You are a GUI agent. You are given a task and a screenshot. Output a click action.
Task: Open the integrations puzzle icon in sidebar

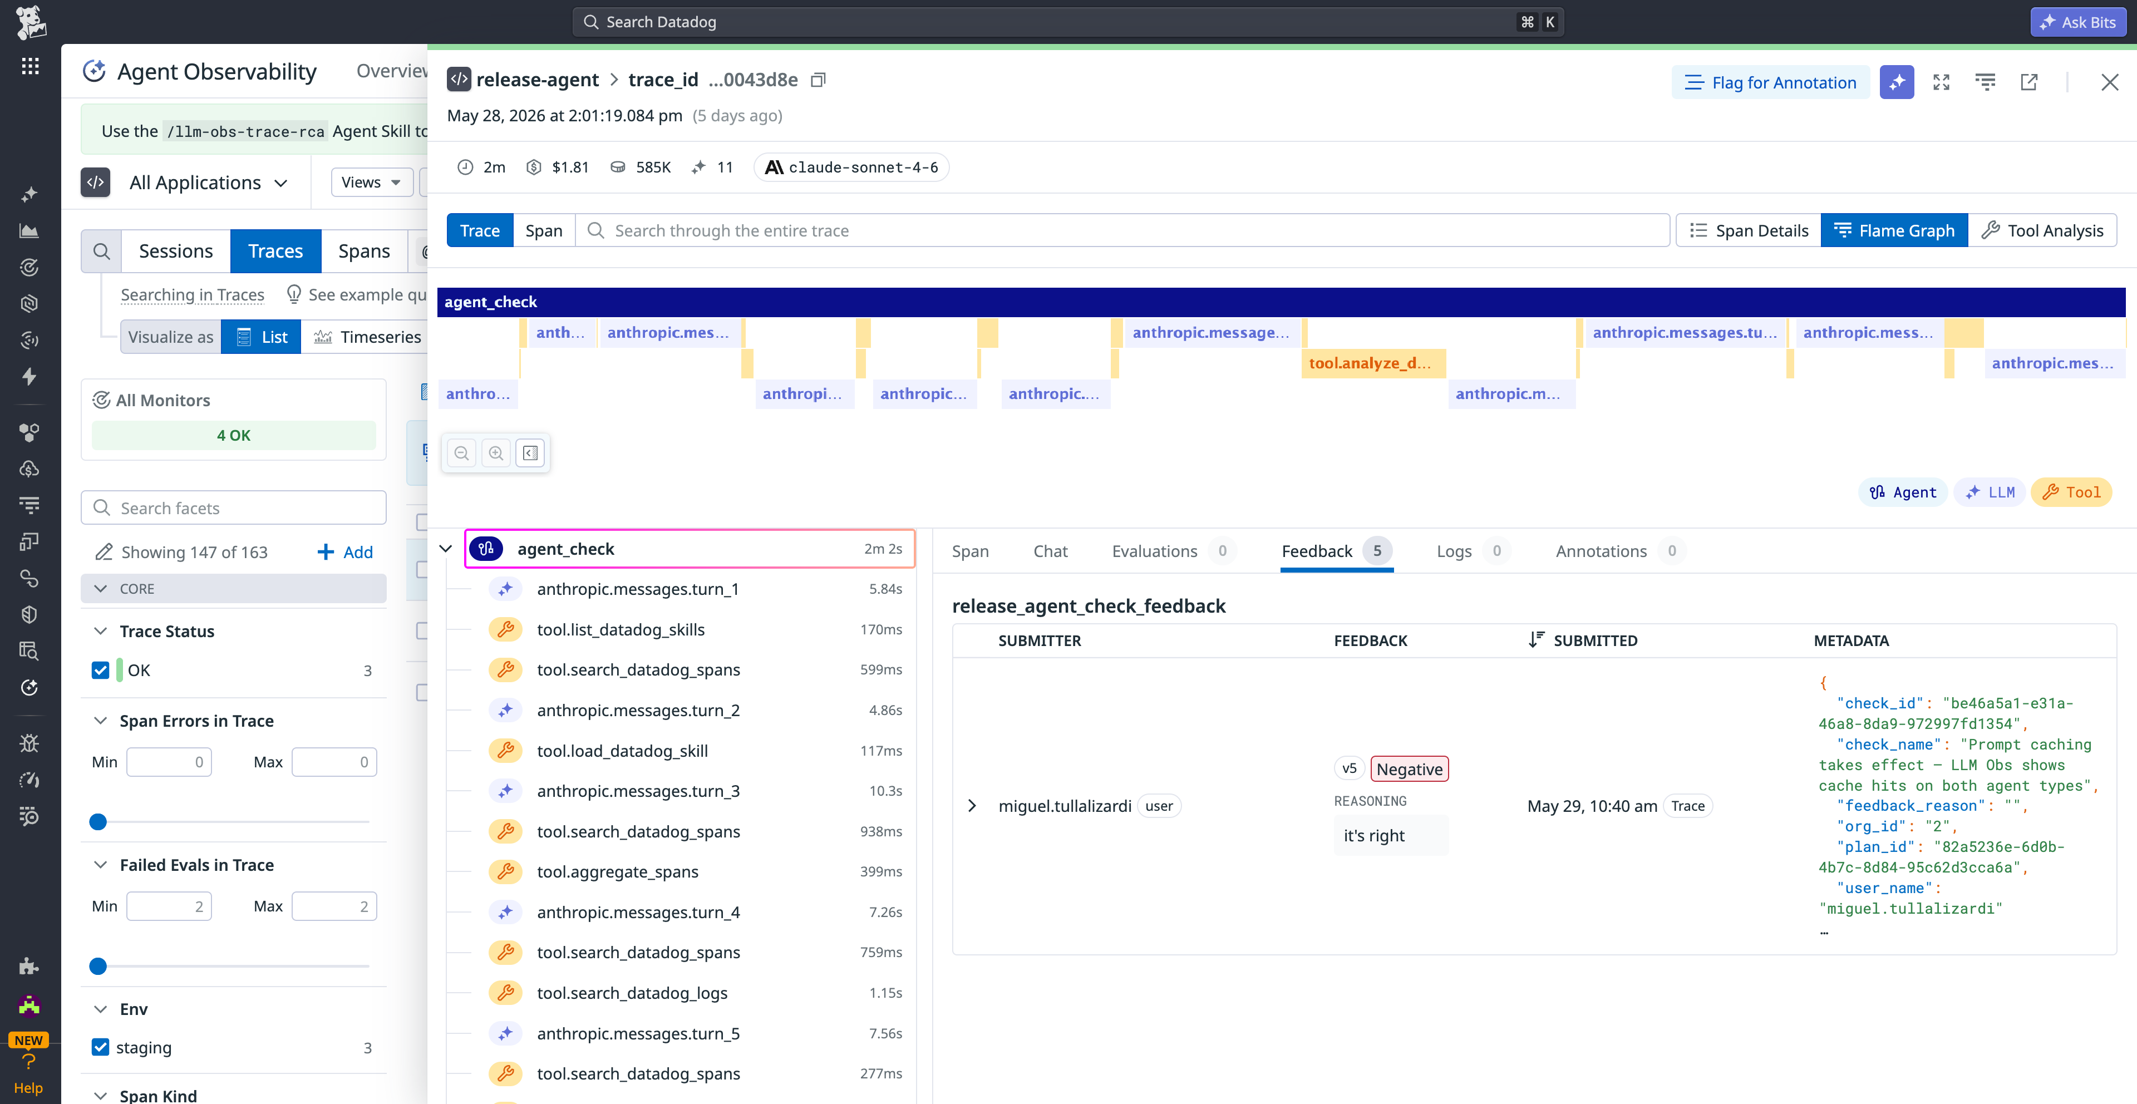[x=29, y=965]
